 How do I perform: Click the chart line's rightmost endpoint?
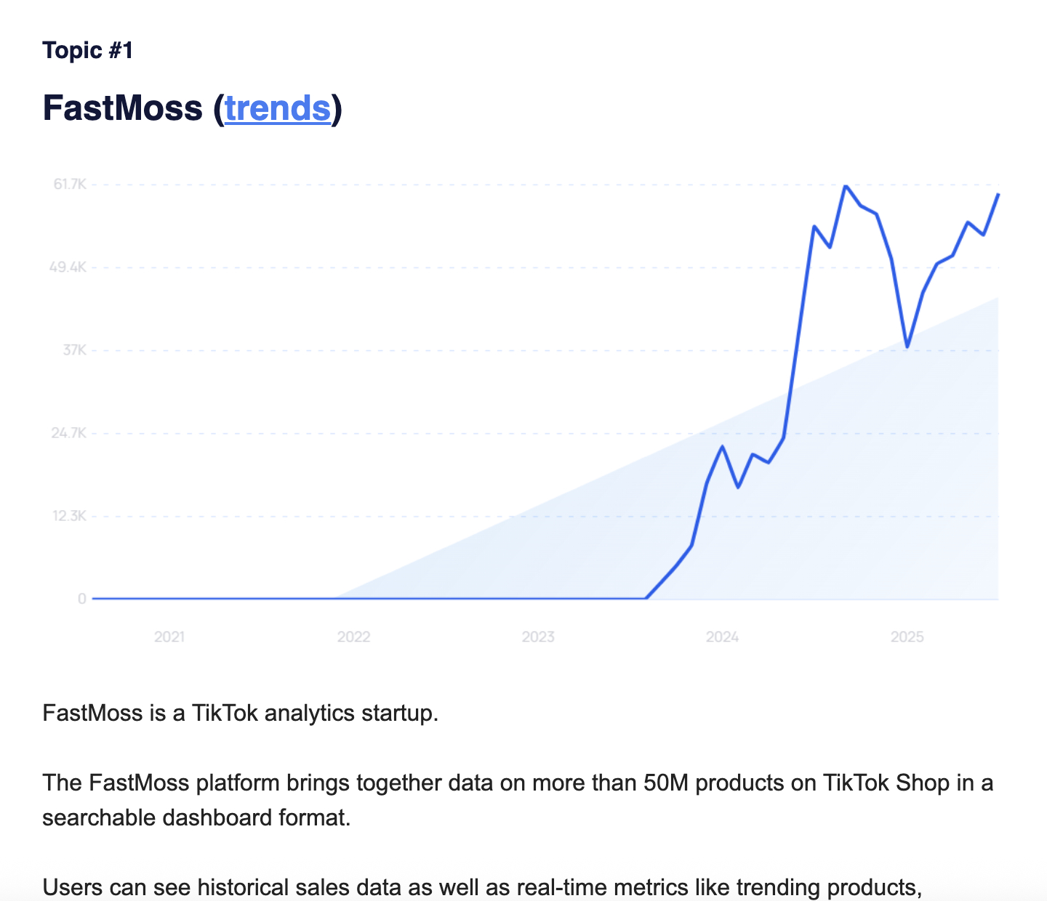coord(998,195)
